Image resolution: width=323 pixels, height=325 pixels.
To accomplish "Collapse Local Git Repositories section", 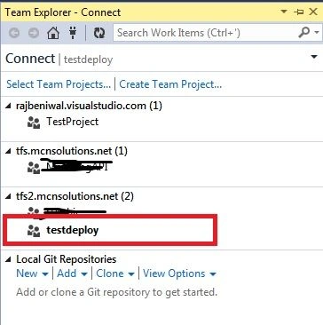I will [8, 260].
